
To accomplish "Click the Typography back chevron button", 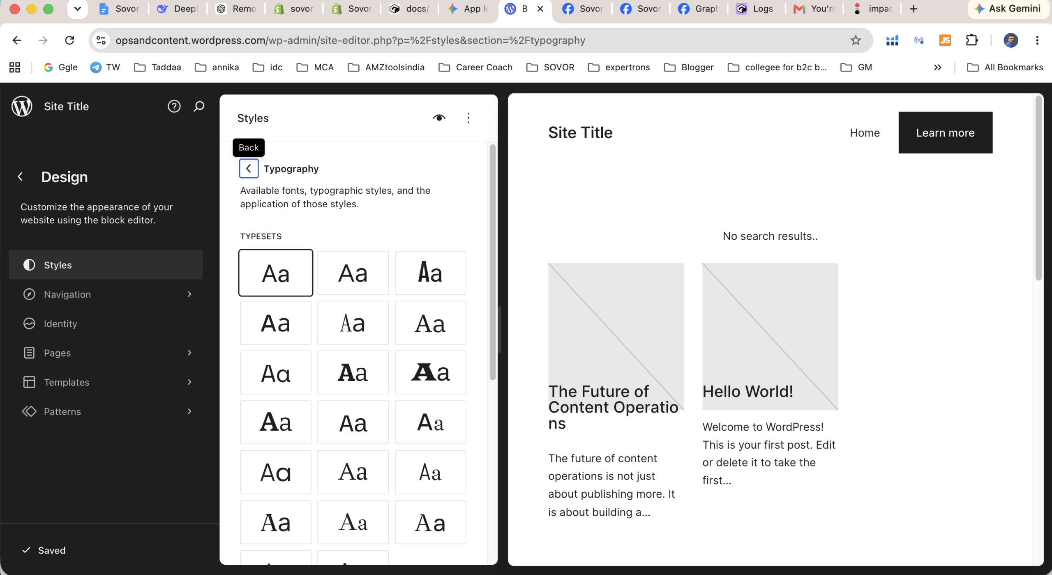I will tap(249, 169).
